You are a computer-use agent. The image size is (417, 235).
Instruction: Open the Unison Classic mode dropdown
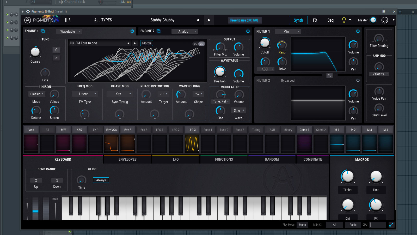coord(36,94)
